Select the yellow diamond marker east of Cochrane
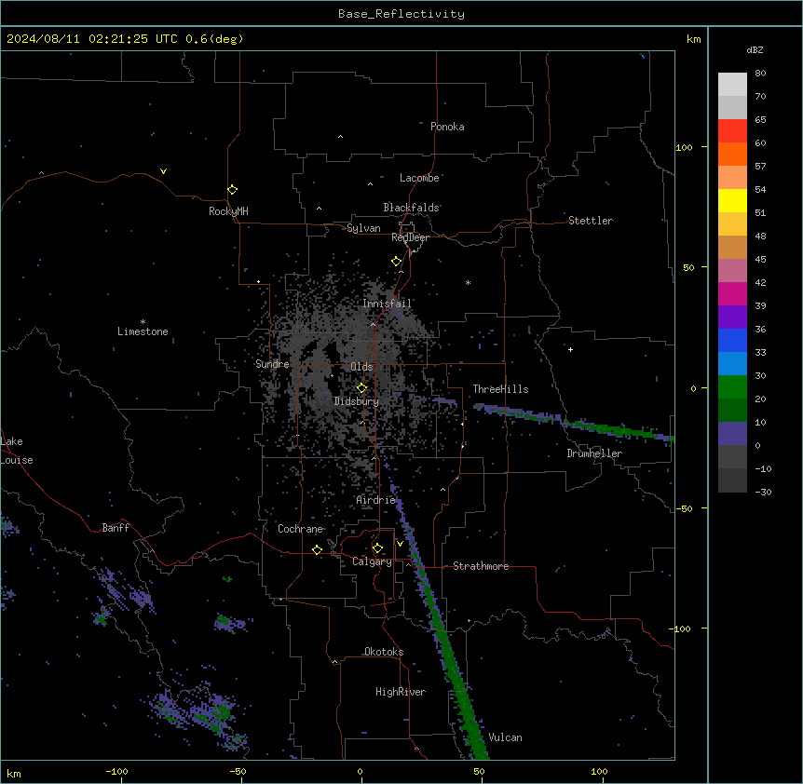Viewport: 803px width, 784px height. coord(317,549)
